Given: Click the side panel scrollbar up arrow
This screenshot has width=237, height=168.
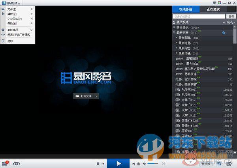Looking at the screenshot, I should click(x=235, y=27).
